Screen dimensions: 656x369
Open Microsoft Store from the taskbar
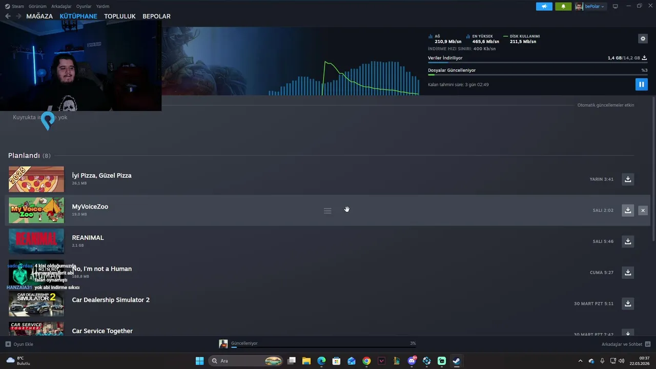[336, 361]
